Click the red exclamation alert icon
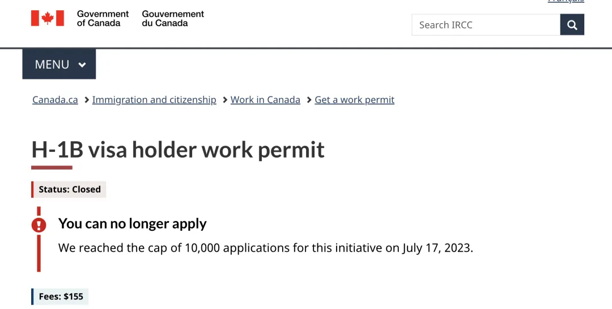 point(39,225)
